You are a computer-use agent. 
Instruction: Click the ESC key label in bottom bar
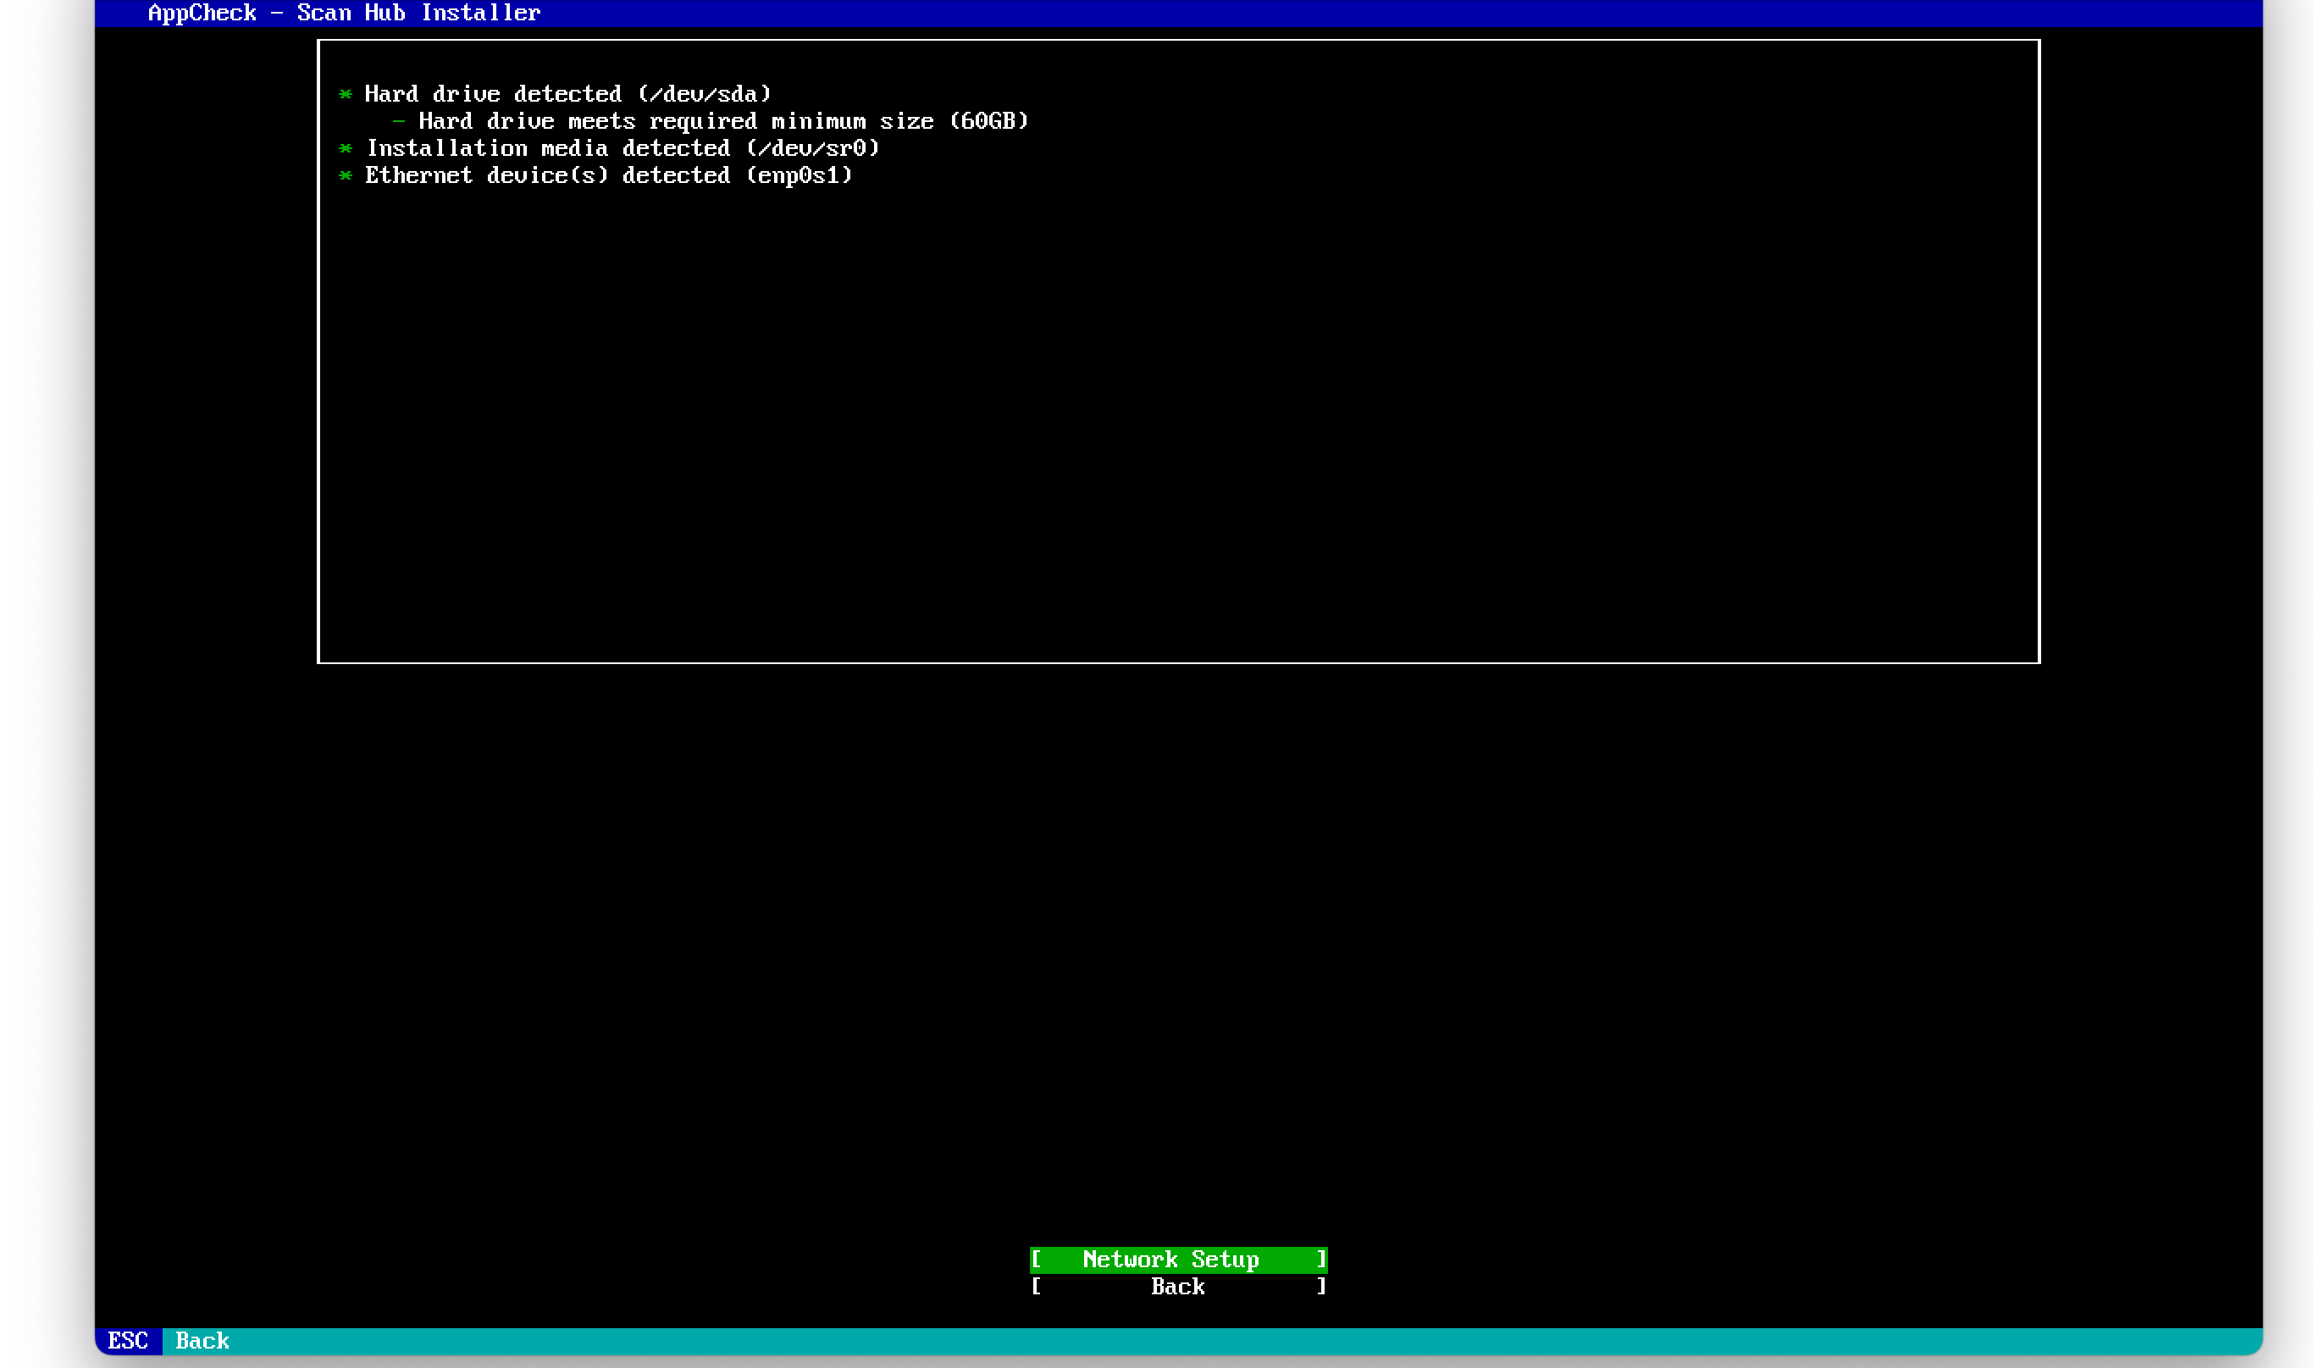click(x=128, y=1340)
